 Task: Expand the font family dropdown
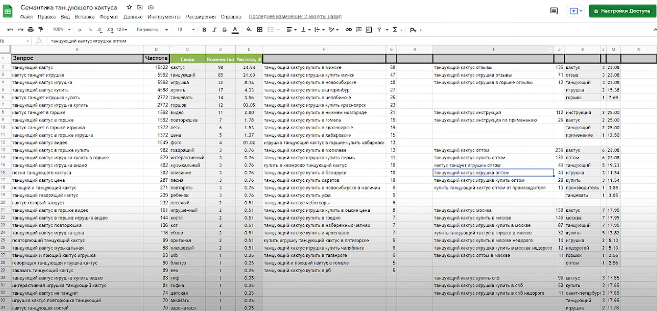pos(152,29)
